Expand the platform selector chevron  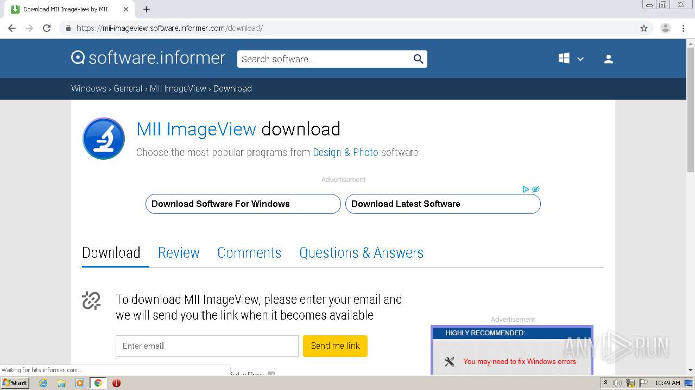click(x=580, y=59)
